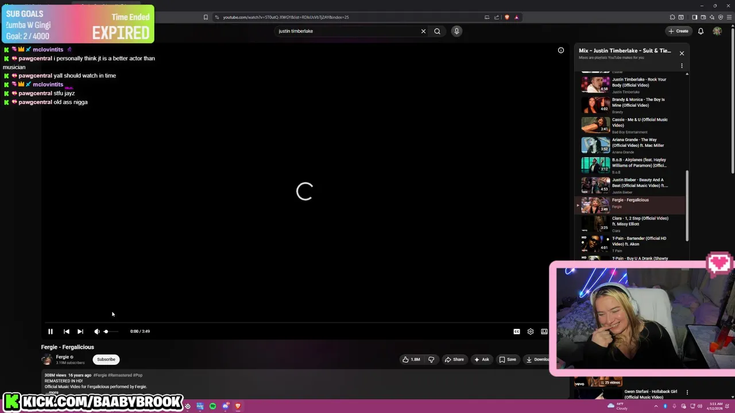This screenshot has width=735, height=413.
Task: Open the Fergie channel name link
Action: [62, 357]
